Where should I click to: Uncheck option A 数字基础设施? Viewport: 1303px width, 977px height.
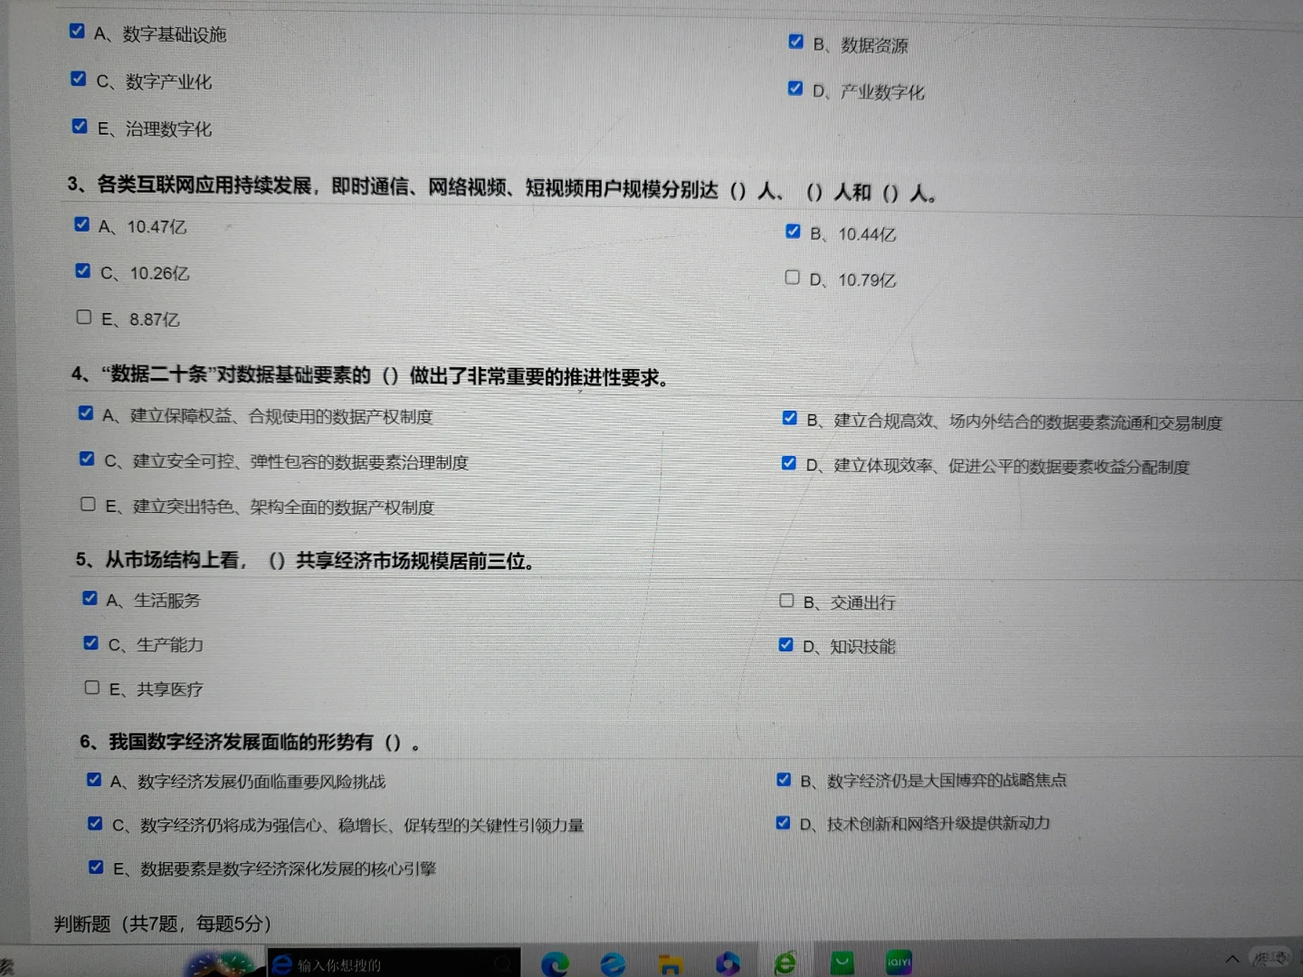[x=77, y=31]
